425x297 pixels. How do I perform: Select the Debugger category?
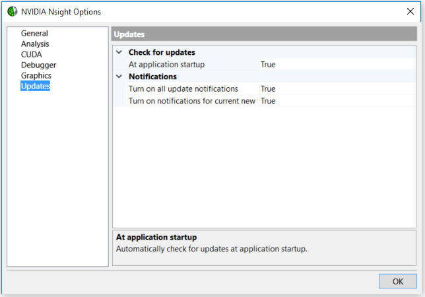coord(38,65)
